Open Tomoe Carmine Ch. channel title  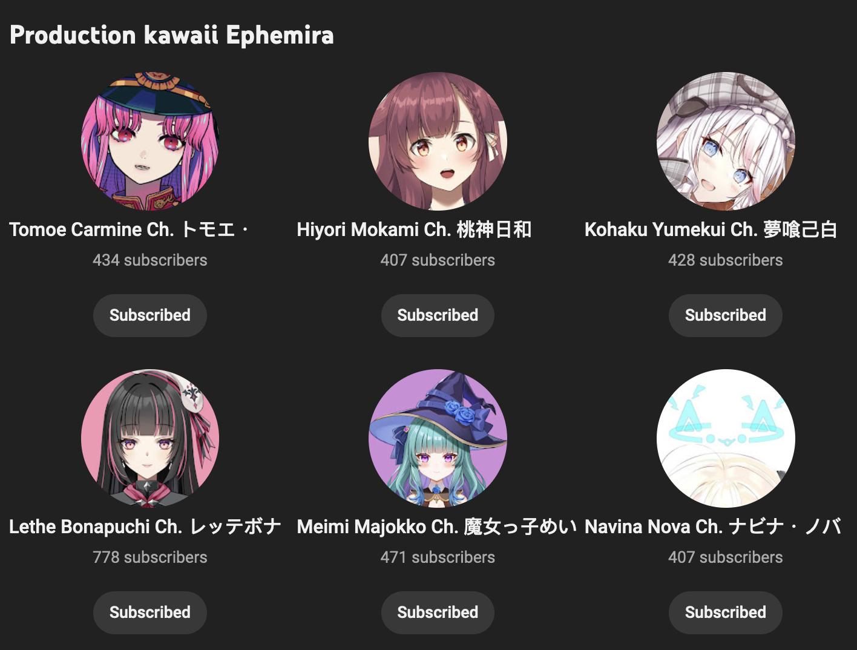coord(130,230)
